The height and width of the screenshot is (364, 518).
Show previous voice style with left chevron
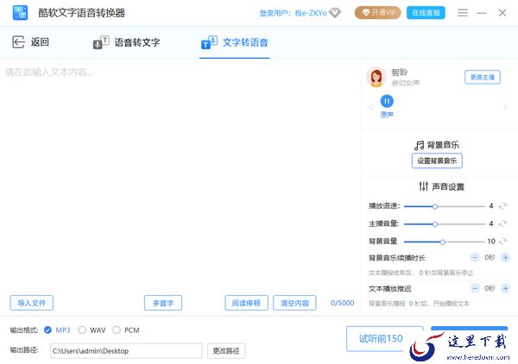pyautogui.click(x=370, y=107)
